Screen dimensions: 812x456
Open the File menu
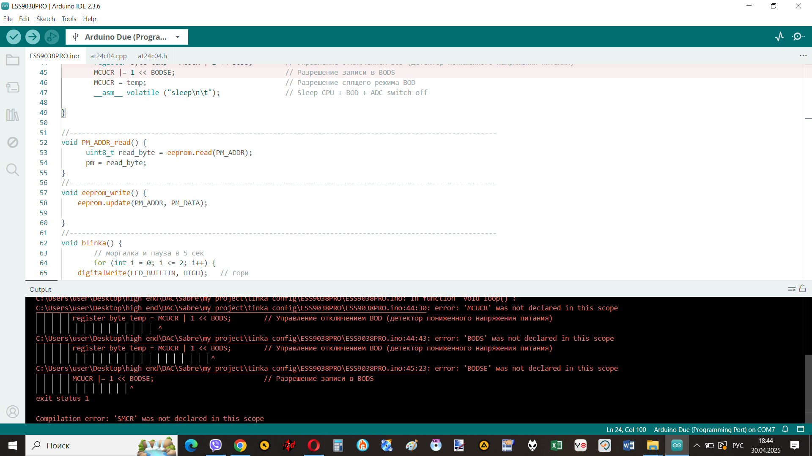tap(8, 19)
